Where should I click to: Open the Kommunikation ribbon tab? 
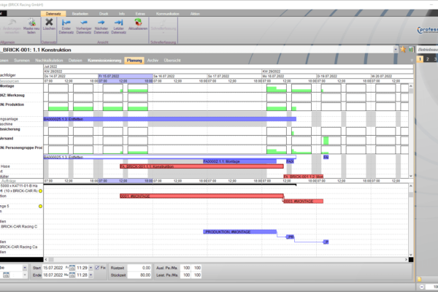[168, 14]
